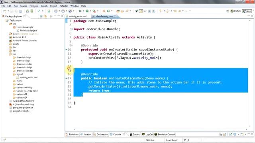
Task: Collapse the onCreateOptionsMenu fold at line 17
Action: point(67,78)
